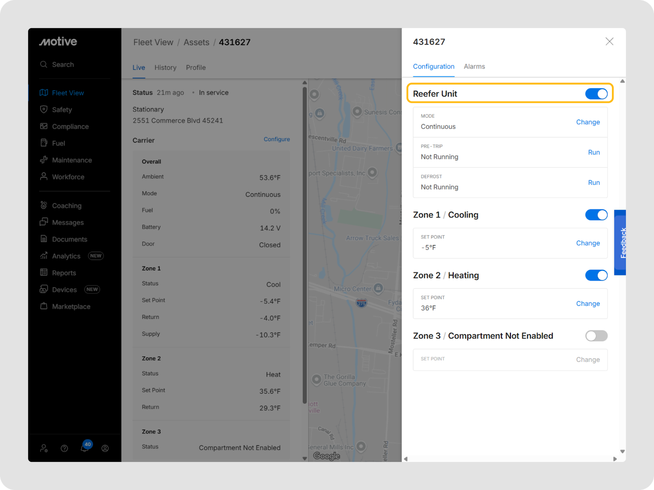This screenshot has width=654, height=490.
Task: Open the help question mark icon
Action: [x=64, y=448]
